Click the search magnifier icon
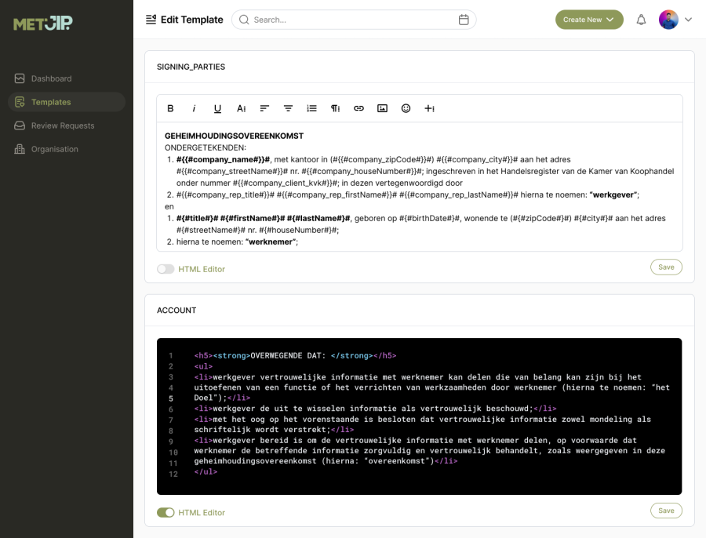Image resolution: width=706 pixels, height=538 pixels. coord(244,20)
